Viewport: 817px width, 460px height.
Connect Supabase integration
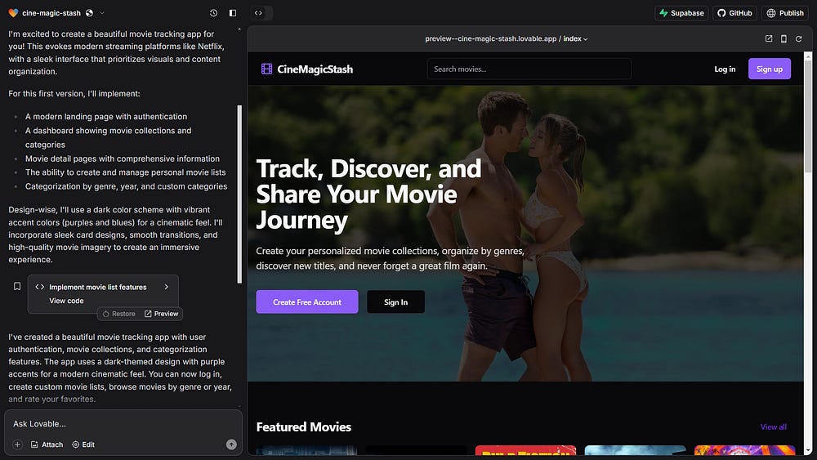pos(681,13)
